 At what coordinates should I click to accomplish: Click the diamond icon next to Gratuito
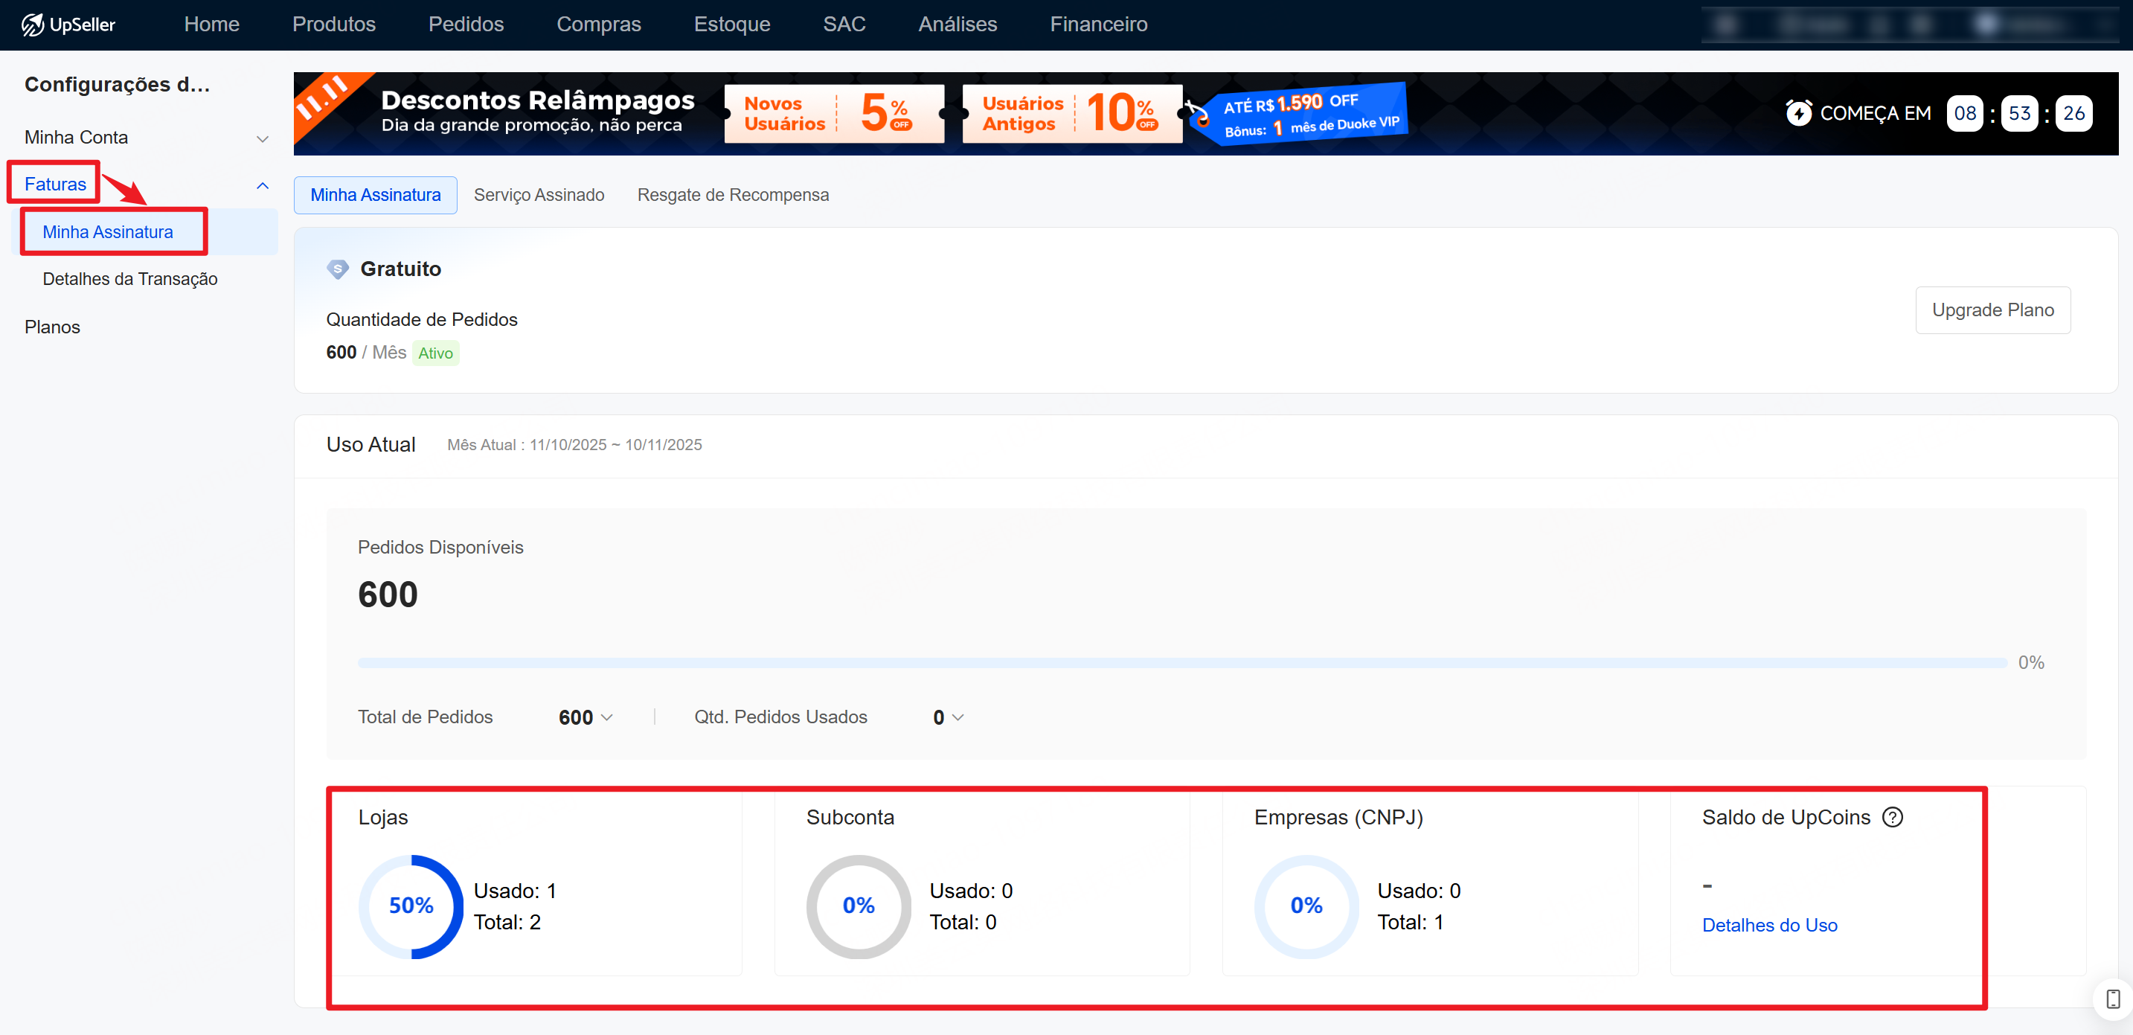[338, 269]
